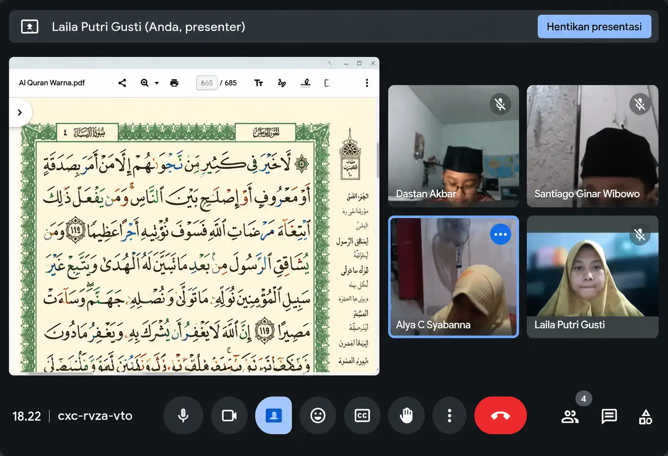The height and width of the screenshot is (456, 668).
Task: Select the freehand draw tool in PDF toolbar
Action: pyautogui.click(x=282, y=83)
